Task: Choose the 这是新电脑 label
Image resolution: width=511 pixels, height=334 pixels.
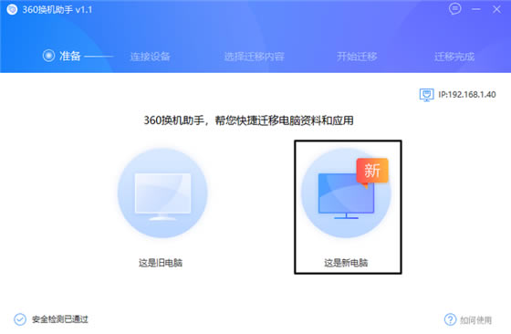Action: [346, 263]
